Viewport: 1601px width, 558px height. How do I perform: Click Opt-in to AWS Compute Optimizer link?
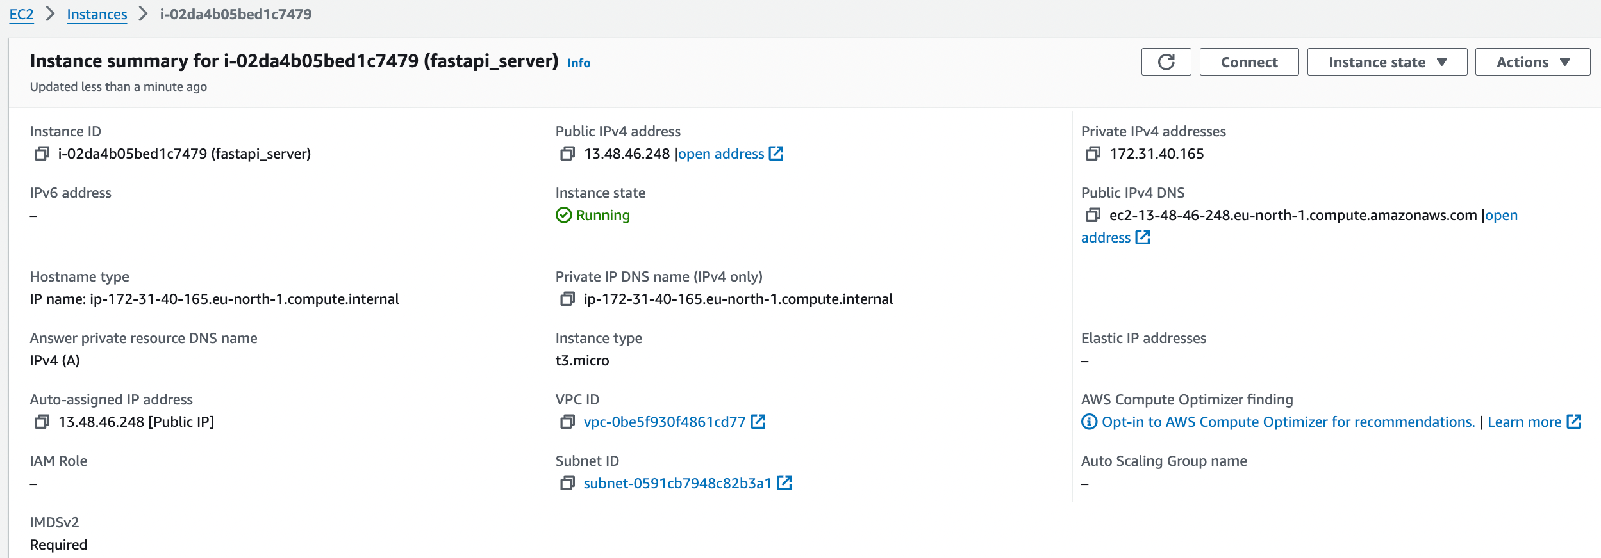coord(1288,422)
